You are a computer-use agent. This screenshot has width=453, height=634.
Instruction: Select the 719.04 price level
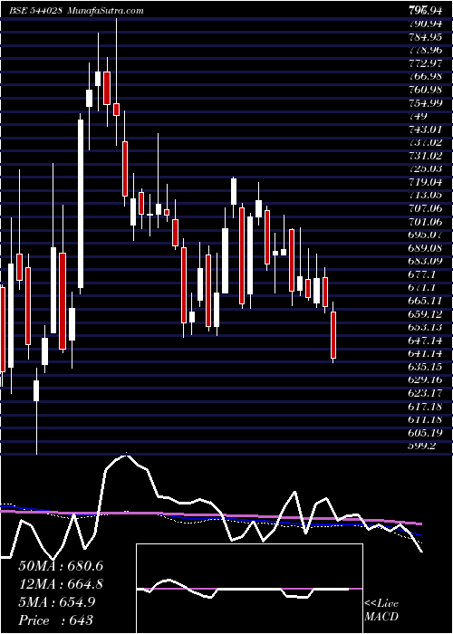[x=428, y=182]
